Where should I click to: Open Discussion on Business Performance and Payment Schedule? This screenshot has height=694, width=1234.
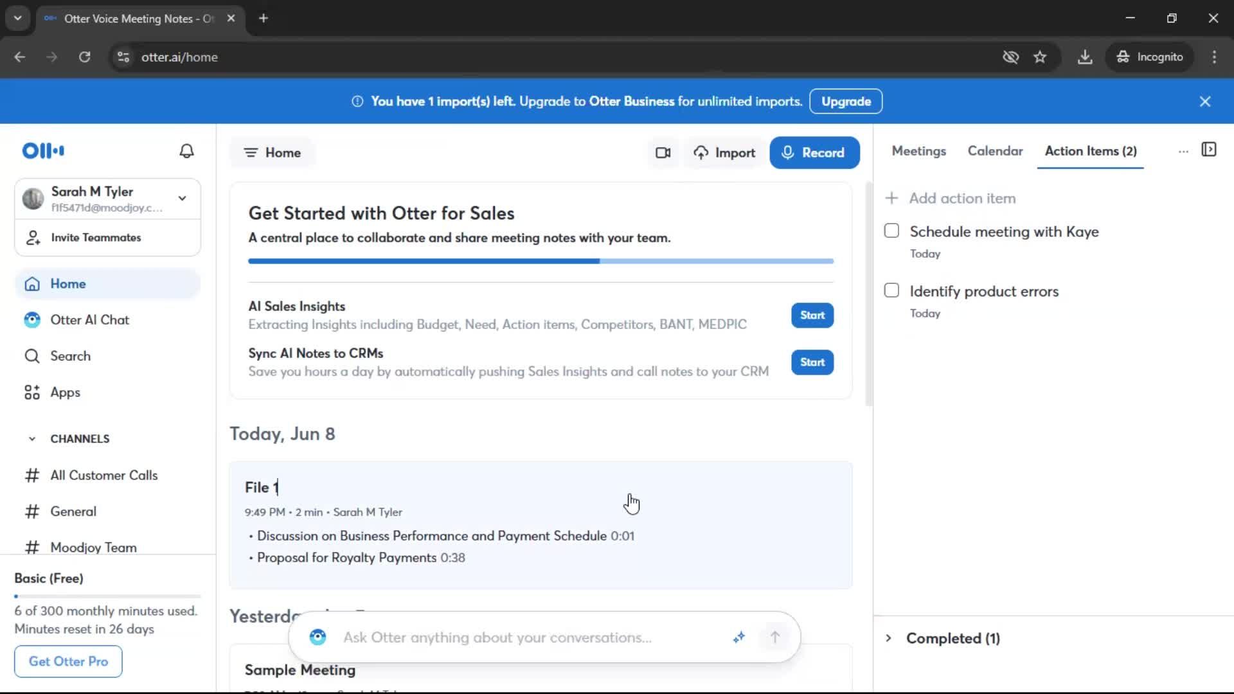coord(432,536)
